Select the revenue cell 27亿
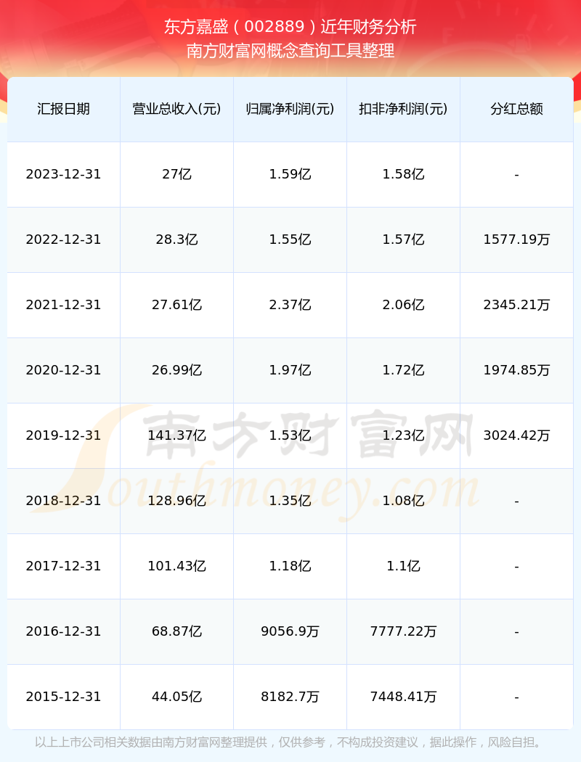581x762 pixels. click(x=176, y=174)
